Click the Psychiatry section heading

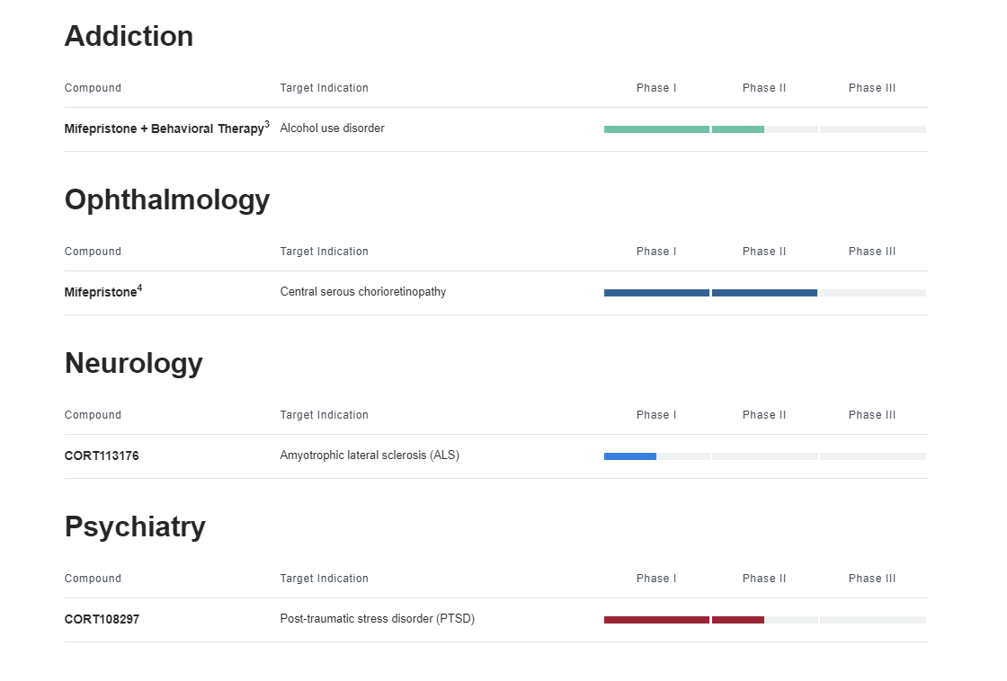pyautogui.click(x=135, y=527)
